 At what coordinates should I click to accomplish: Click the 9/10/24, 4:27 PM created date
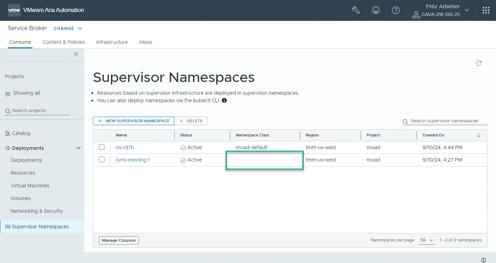pyautogui.click(x=443, y=160)
